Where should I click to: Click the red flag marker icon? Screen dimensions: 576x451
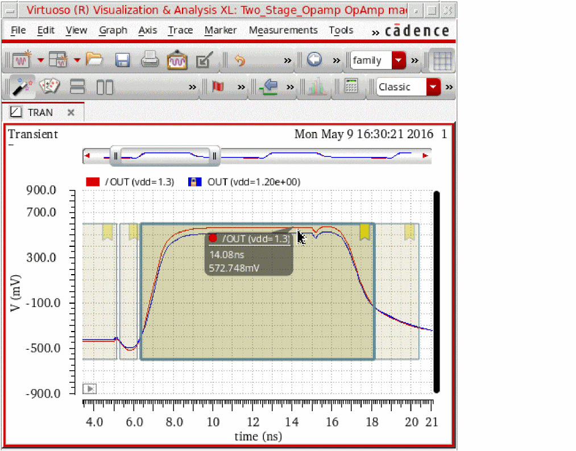[x=218, y=87]
